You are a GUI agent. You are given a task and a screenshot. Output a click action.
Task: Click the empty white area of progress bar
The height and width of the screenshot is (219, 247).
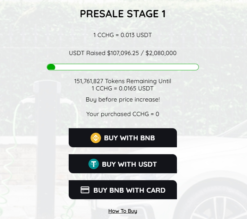coord(127,67)
